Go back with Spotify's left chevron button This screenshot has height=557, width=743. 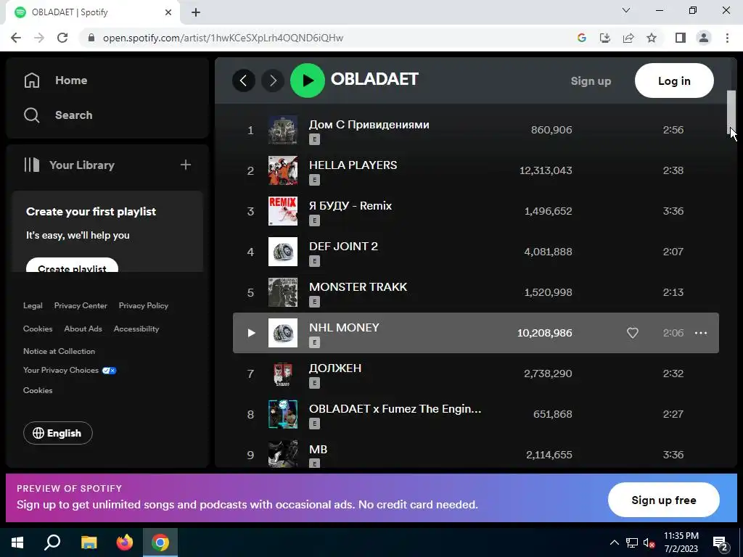click(244, 81)
